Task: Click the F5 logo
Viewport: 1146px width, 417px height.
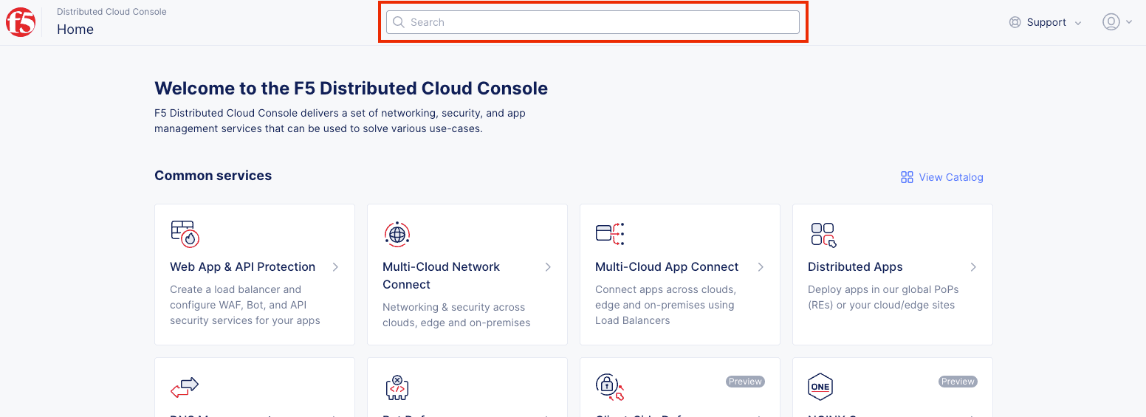Action: pyautogui.click(x=21, y=22)
